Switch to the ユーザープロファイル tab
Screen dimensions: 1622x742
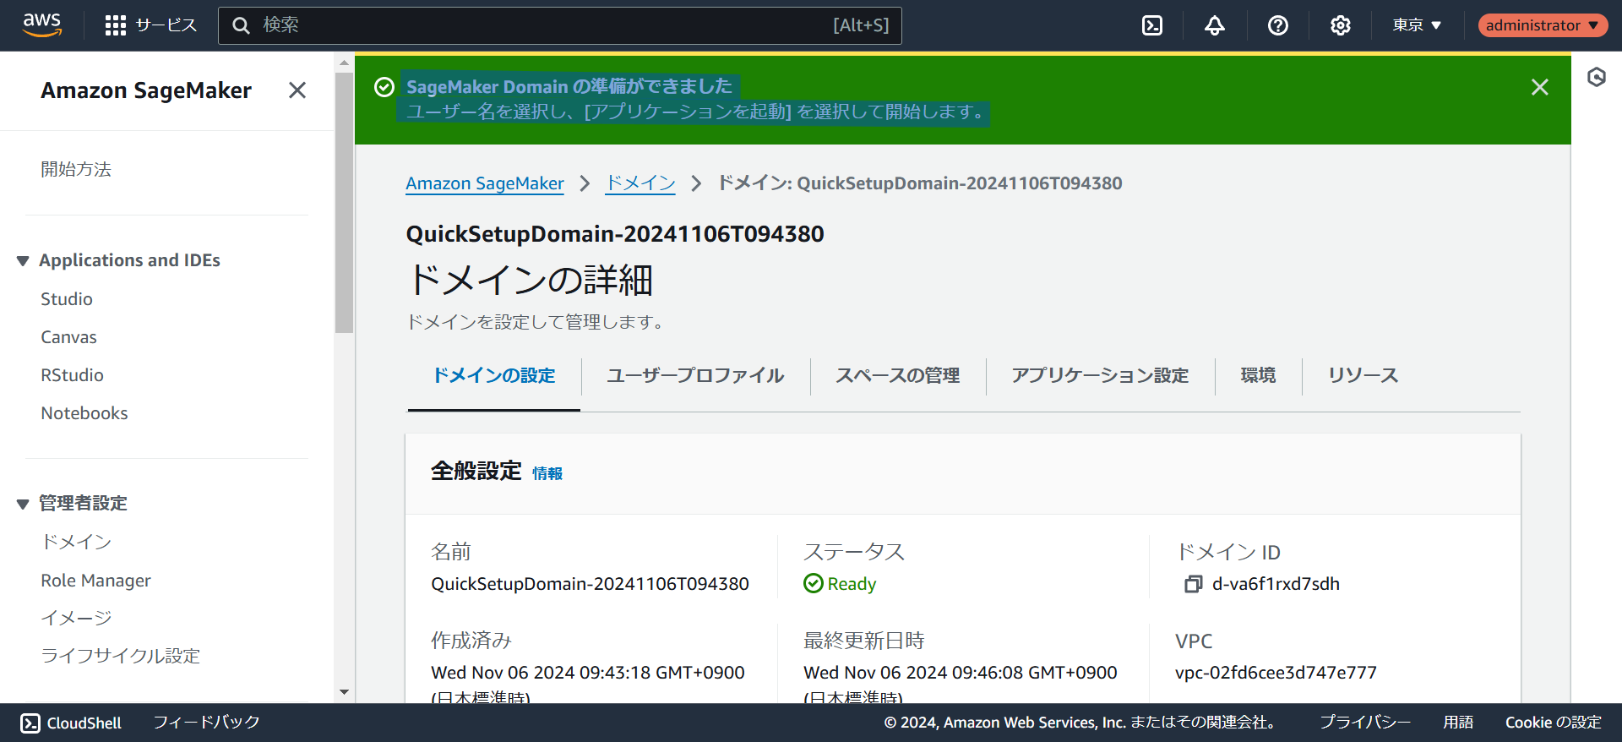(x=694, y=375)
